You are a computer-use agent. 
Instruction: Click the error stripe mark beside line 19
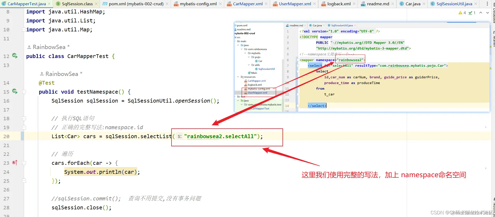tap(486, 127)
